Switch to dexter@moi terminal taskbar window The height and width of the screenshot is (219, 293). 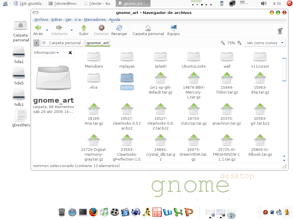point(64,3)
